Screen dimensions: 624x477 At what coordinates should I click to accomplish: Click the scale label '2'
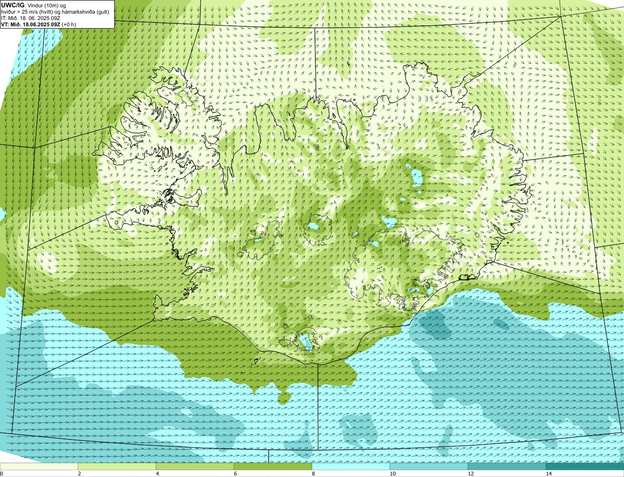[79, 474]
